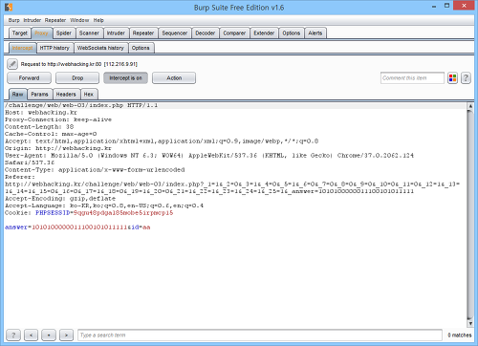Switch to the Headers view tab
478x346 pixels.
click(x=66, y=95)
